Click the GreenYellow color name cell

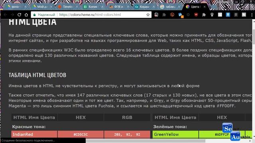[175, 134]
